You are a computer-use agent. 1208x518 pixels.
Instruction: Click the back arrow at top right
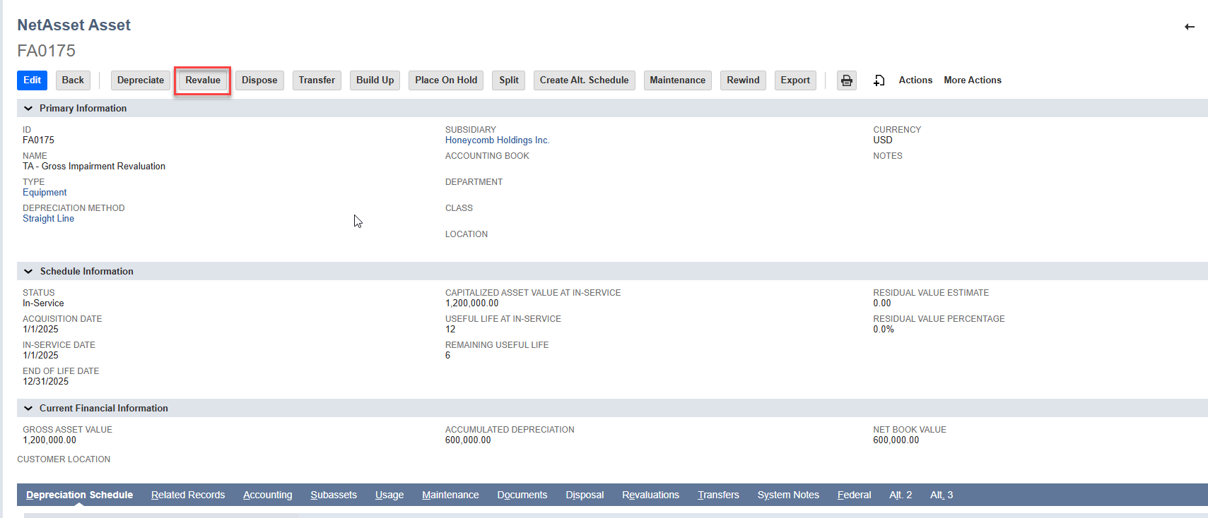(1189, 27)
